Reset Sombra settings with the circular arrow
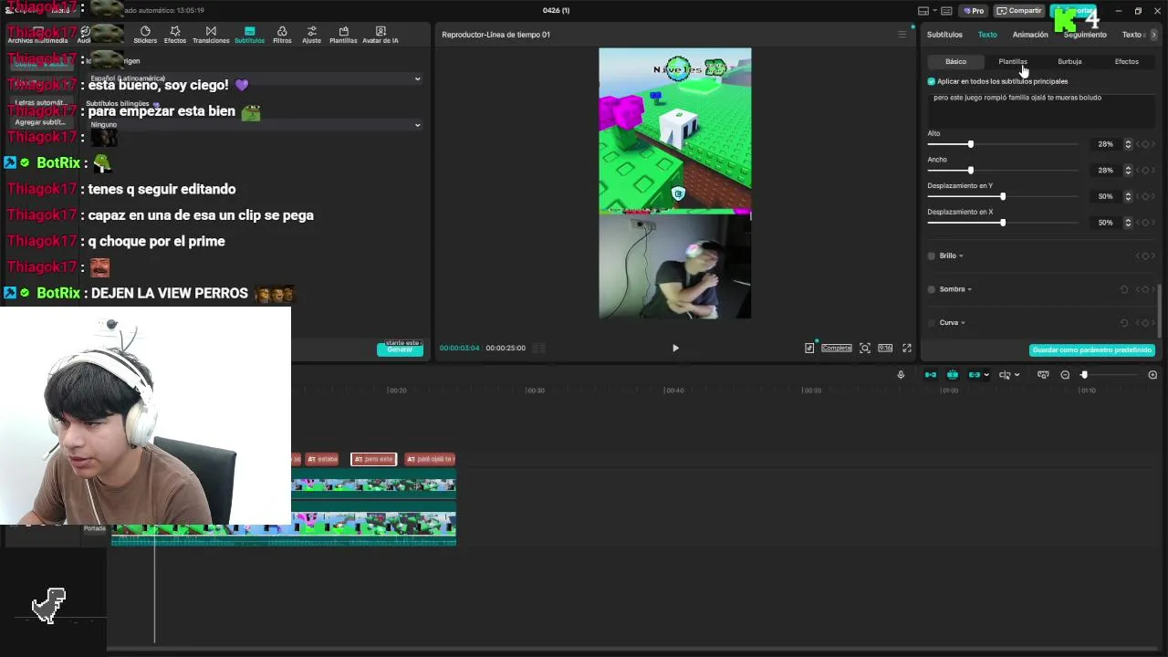 tap(1124, 289)
